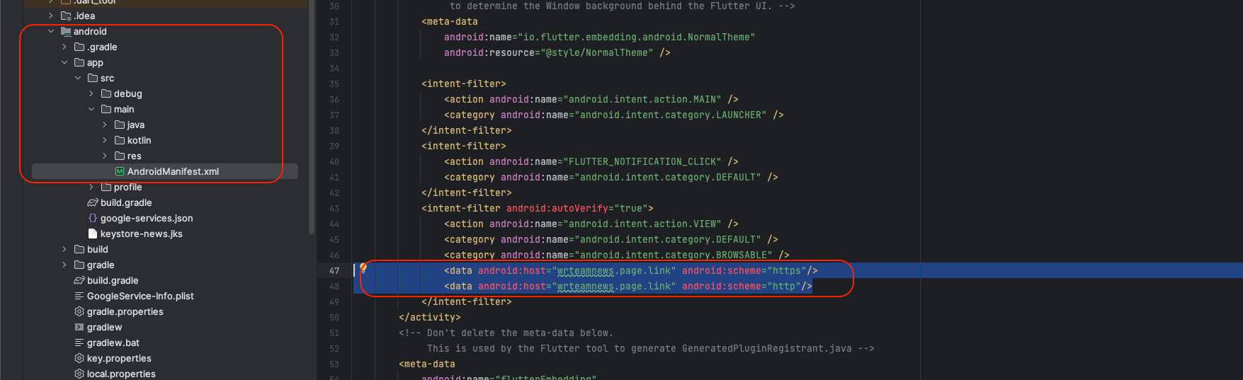Click the google-services.json braces icon
The image size is (1243, 380).
coord(93,219)
